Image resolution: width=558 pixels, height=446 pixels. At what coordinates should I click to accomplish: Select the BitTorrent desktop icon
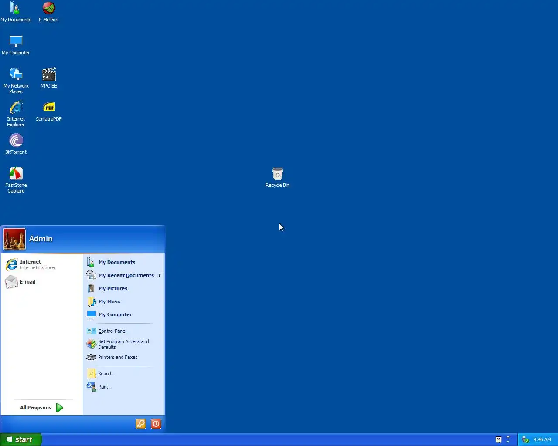[x=16, y=144]
